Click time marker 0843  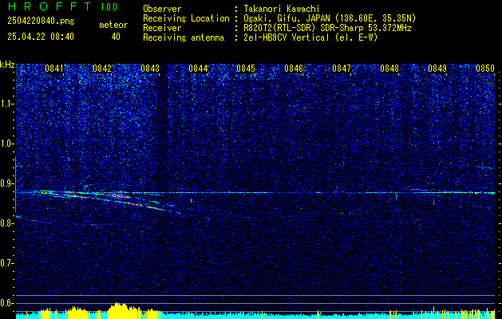pyautogui.click(x=150, y=69)
